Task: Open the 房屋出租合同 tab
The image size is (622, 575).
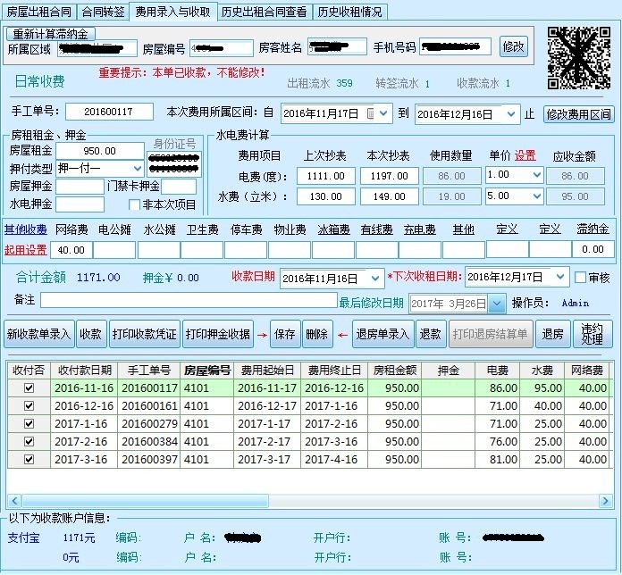Action: [x=38, y=12]
